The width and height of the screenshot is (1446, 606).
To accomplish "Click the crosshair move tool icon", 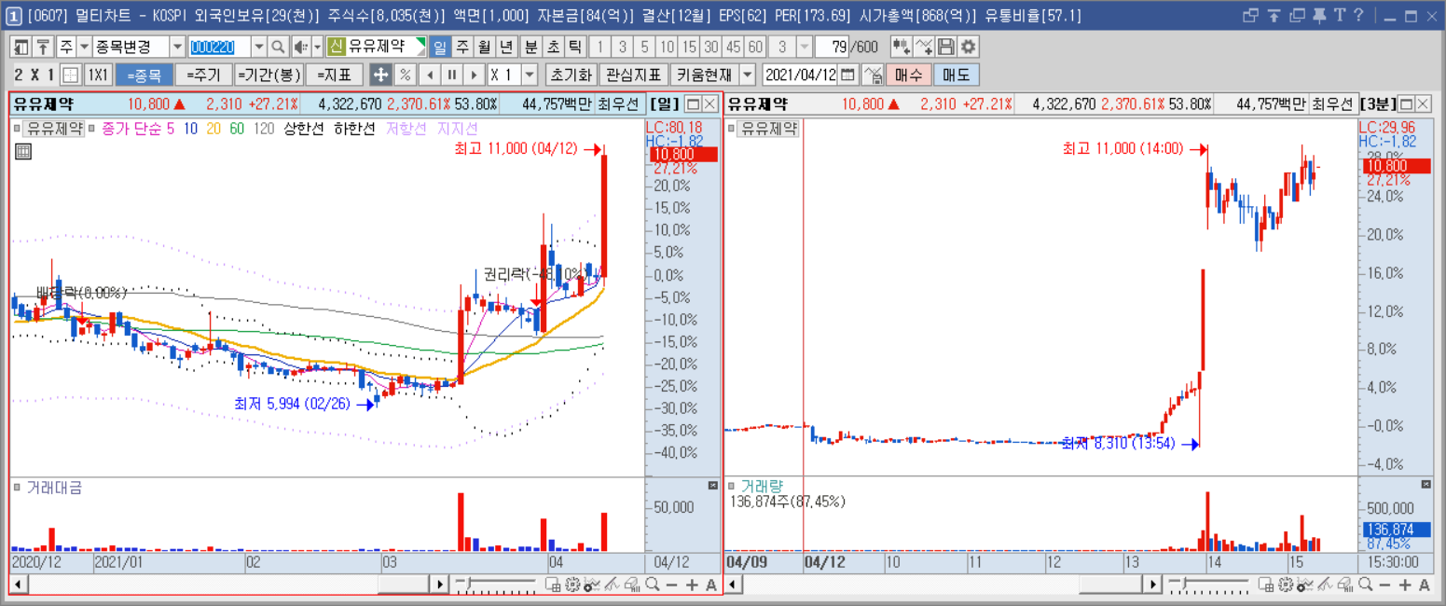I will 380,75.
